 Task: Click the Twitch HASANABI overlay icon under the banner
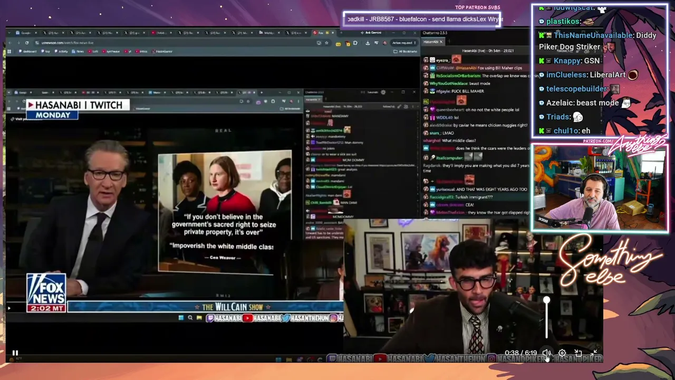click(x=209, y=318)
